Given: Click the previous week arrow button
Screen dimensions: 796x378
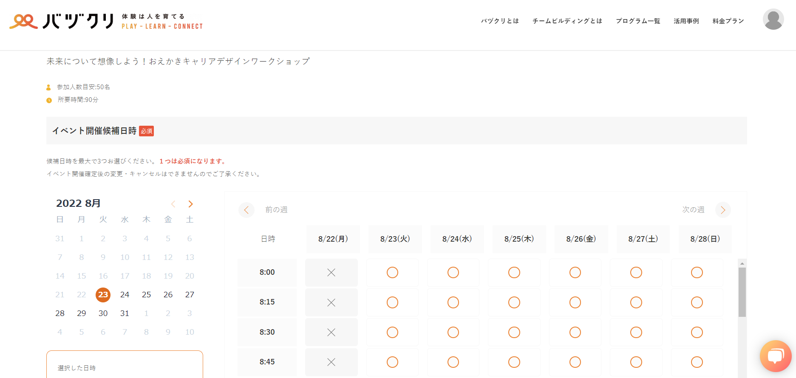Looking at the screenshot, I should [x=246, y=210].
